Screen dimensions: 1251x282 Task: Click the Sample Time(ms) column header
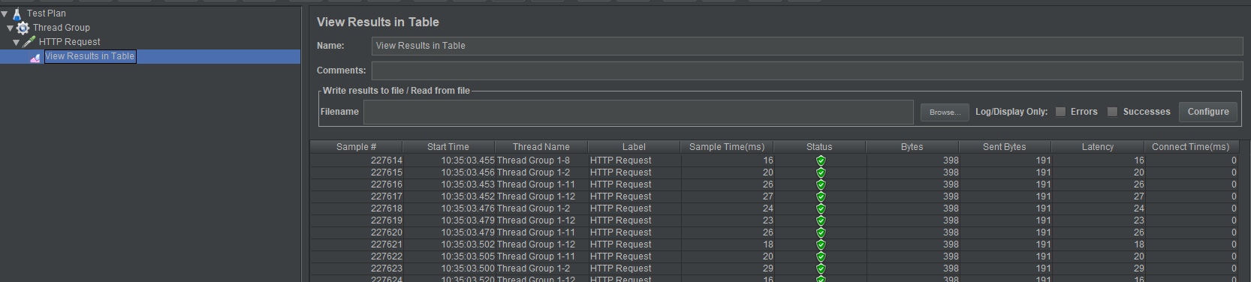[727, 147]
